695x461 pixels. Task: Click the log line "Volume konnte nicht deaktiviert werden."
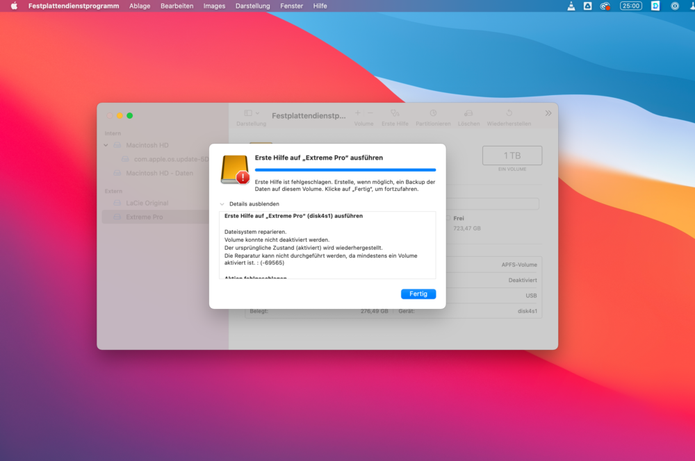coord(277,240)
